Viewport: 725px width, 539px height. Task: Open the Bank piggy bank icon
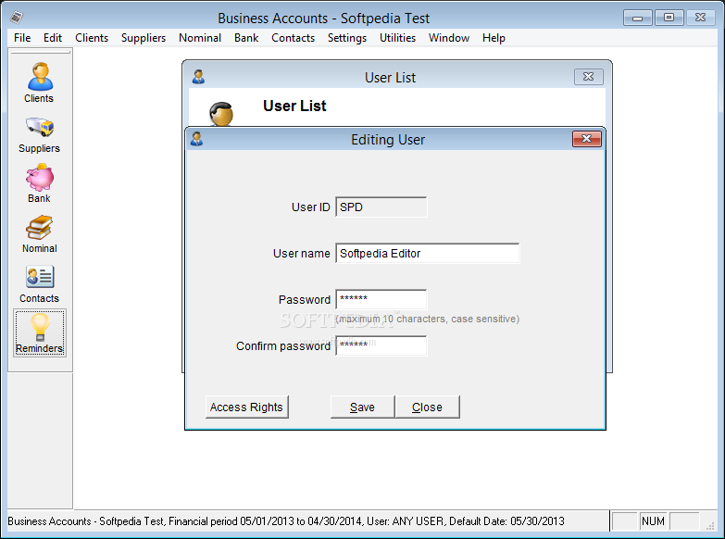coord(39,183)
